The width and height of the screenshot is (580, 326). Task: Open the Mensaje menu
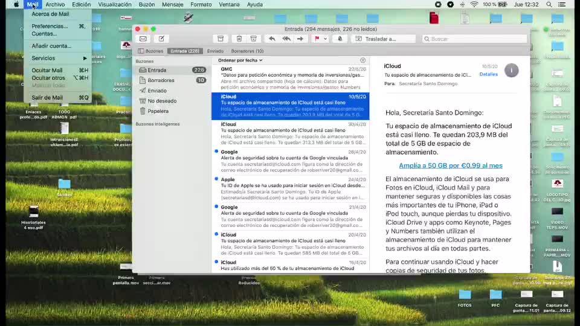tap(172, 4)
